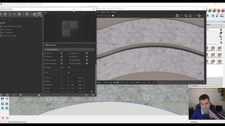
Task: Open V-Ray render Settings gear icon
Action: (x=27, y=14)
